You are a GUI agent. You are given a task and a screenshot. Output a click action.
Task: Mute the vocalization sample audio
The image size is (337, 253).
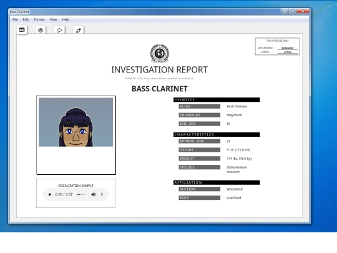click(x=93, y=194)
